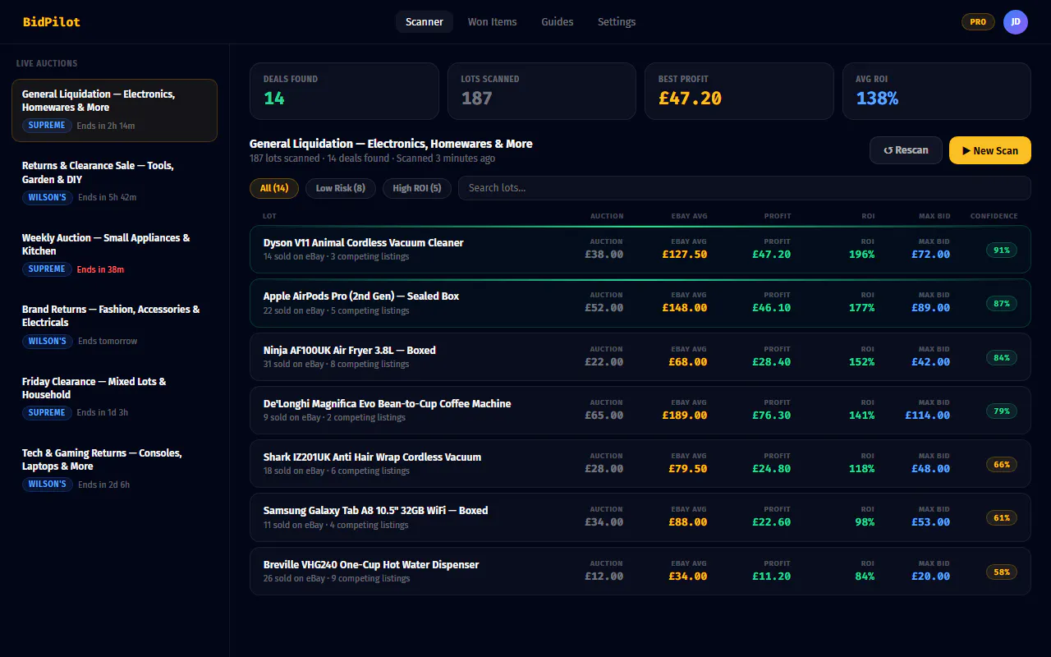Open Friday Clearance — Mixed Lots auction
This screenshot has width=1051, height=657.
[114, 397]
